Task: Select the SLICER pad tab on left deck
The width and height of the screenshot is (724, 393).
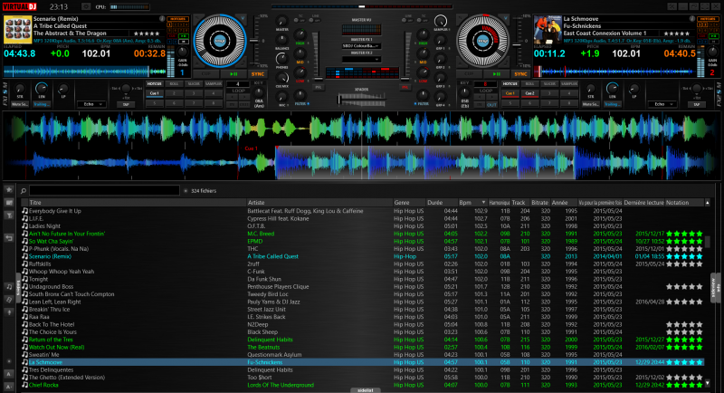Action: 194,84
